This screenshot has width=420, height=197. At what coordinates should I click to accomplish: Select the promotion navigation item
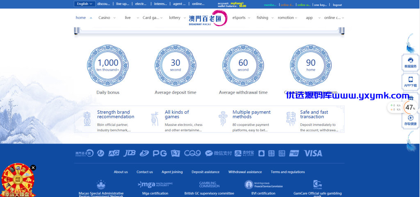pos(286,18)
